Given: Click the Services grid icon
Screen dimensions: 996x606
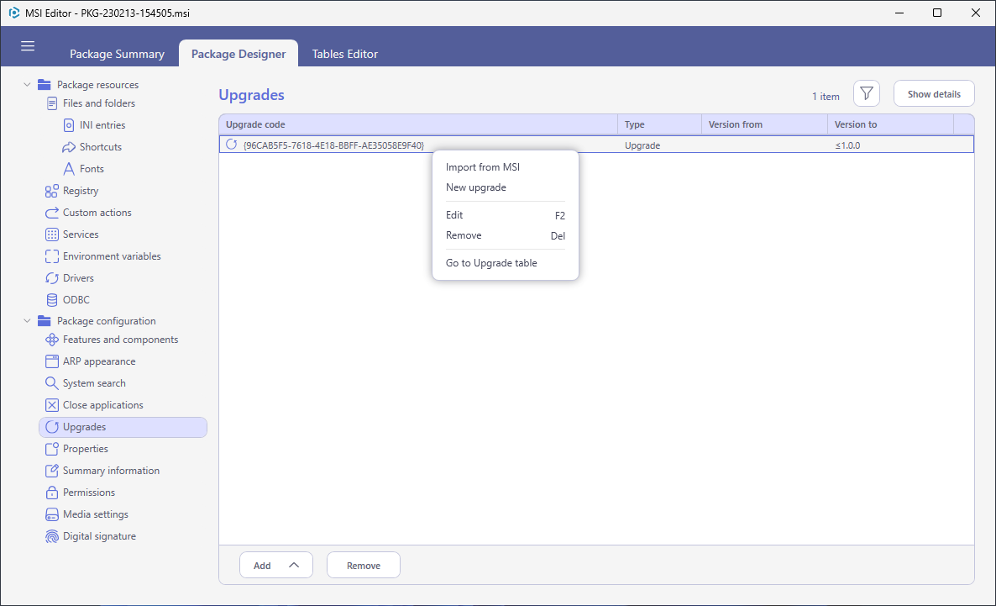Looking at the screenshot, I should 52,234.
